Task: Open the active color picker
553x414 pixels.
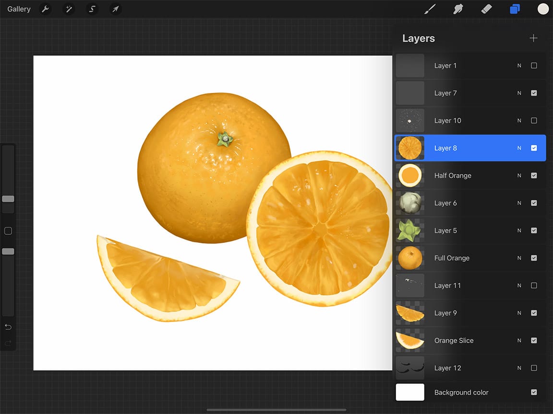Action: pos(543,9)
